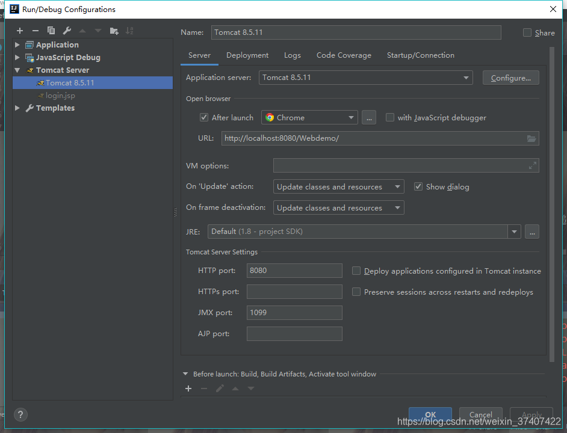The height and width of the screenshot is (433, 567).
Task: Click the HTTP port field
Action: [294, 271]
